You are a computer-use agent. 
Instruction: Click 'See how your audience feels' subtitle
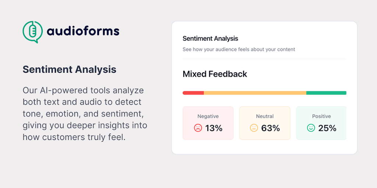pyautogui.click(x=239, y=50)
